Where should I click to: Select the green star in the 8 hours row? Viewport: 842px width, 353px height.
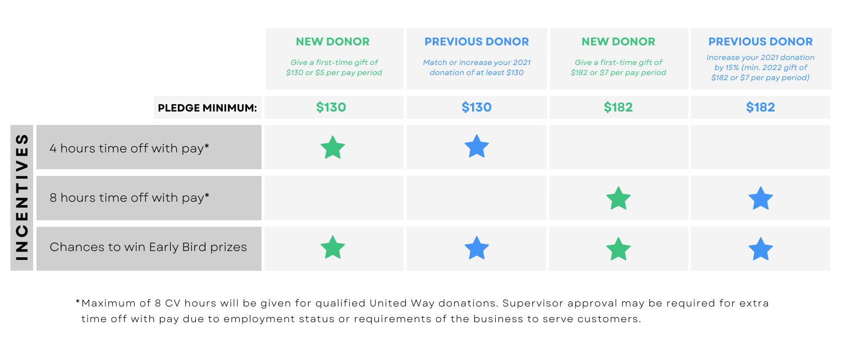[619, 198]
